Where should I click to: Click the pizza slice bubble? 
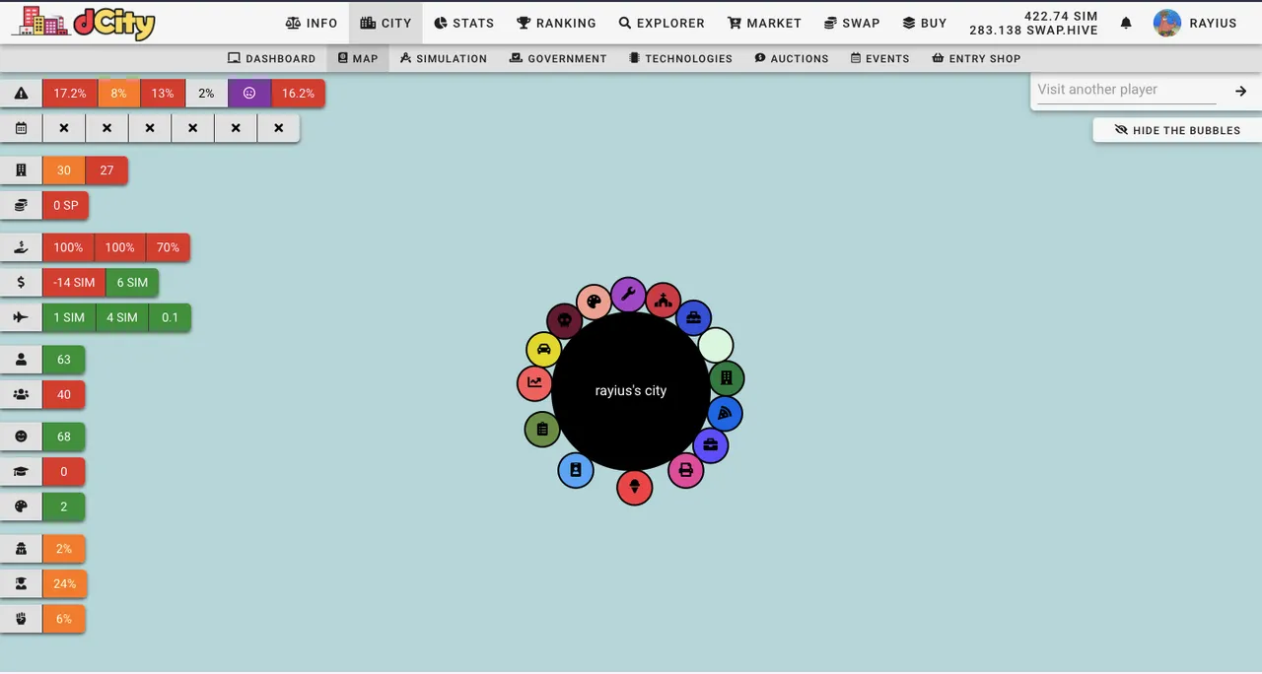[x=725, y=413]
